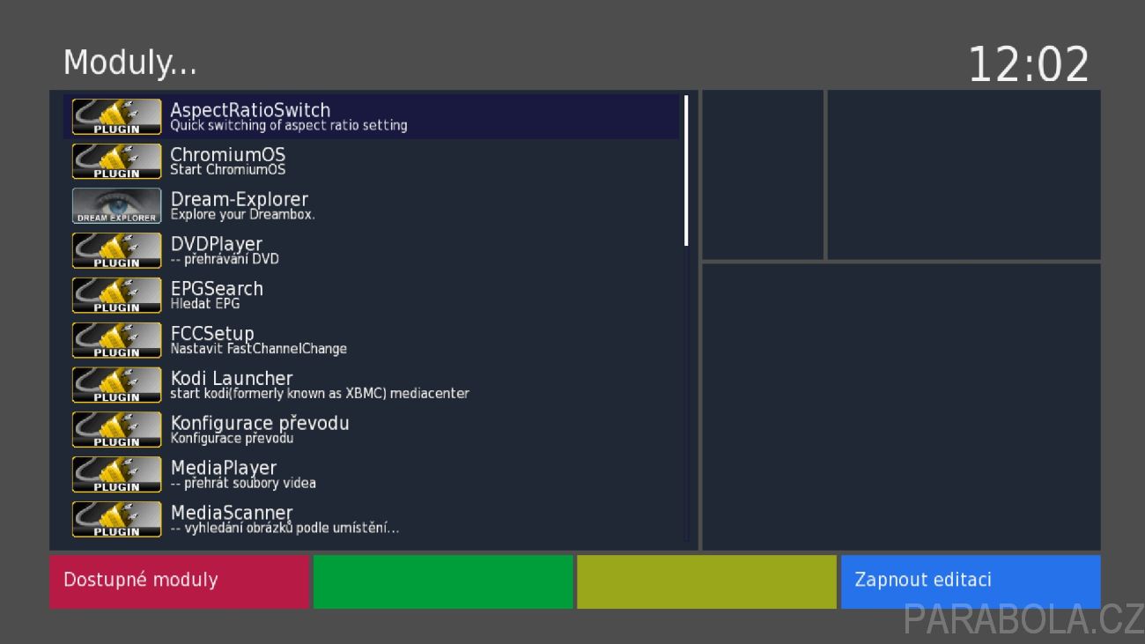Click 'Explore your Dreambox.' description
The height and width of the screenshot is (644, 1145).
[242, 215]
